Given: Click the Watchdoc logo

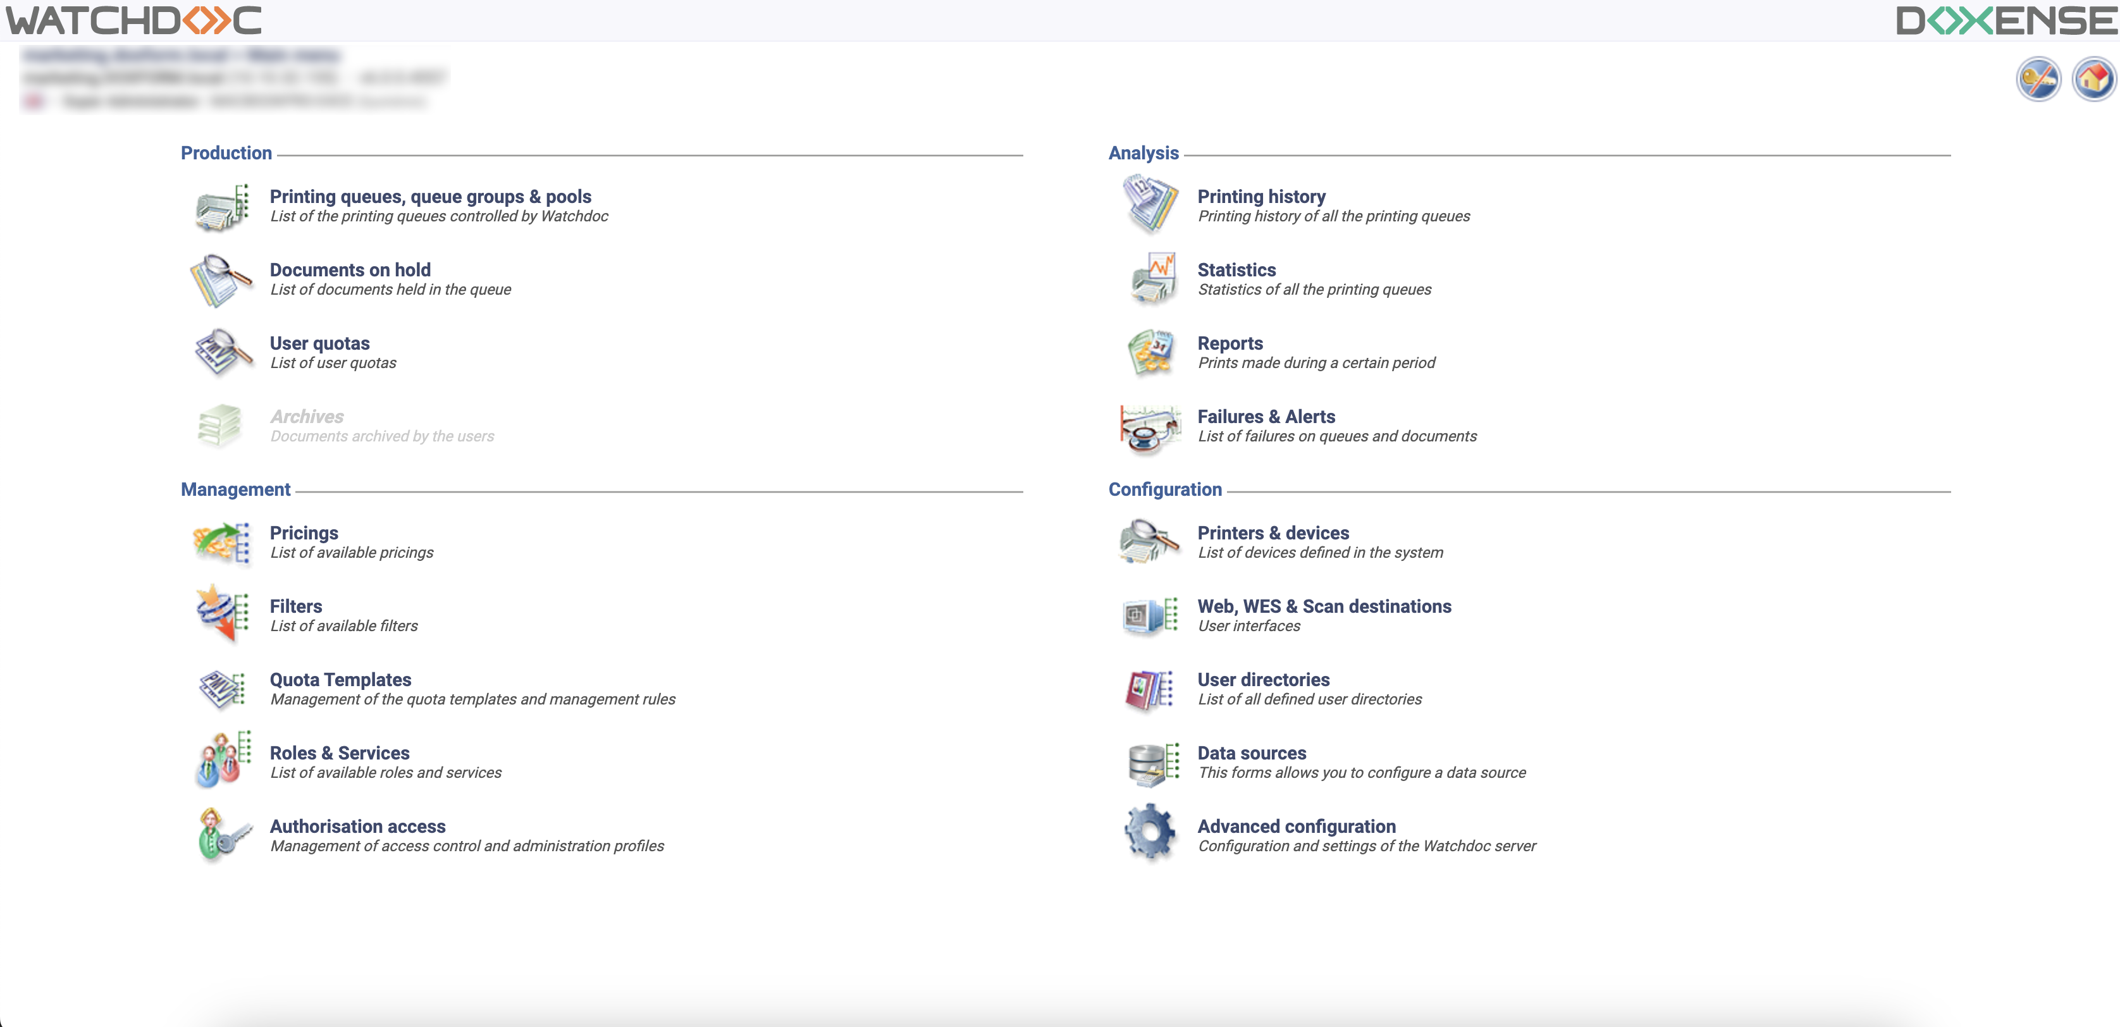Looking at the screenshot, I should (x=133, y=21).
